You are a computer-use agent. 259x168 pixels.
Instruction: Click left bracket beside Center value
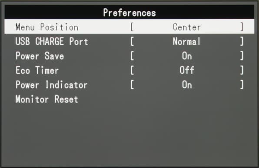(132, 27)
